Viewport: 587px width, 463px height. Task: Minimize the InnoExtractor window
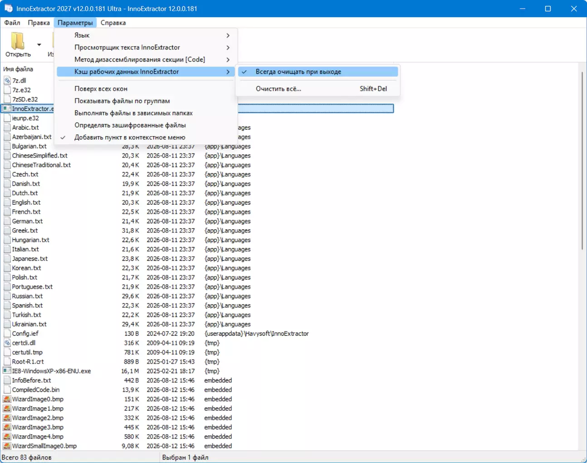[x=523, y=9]
